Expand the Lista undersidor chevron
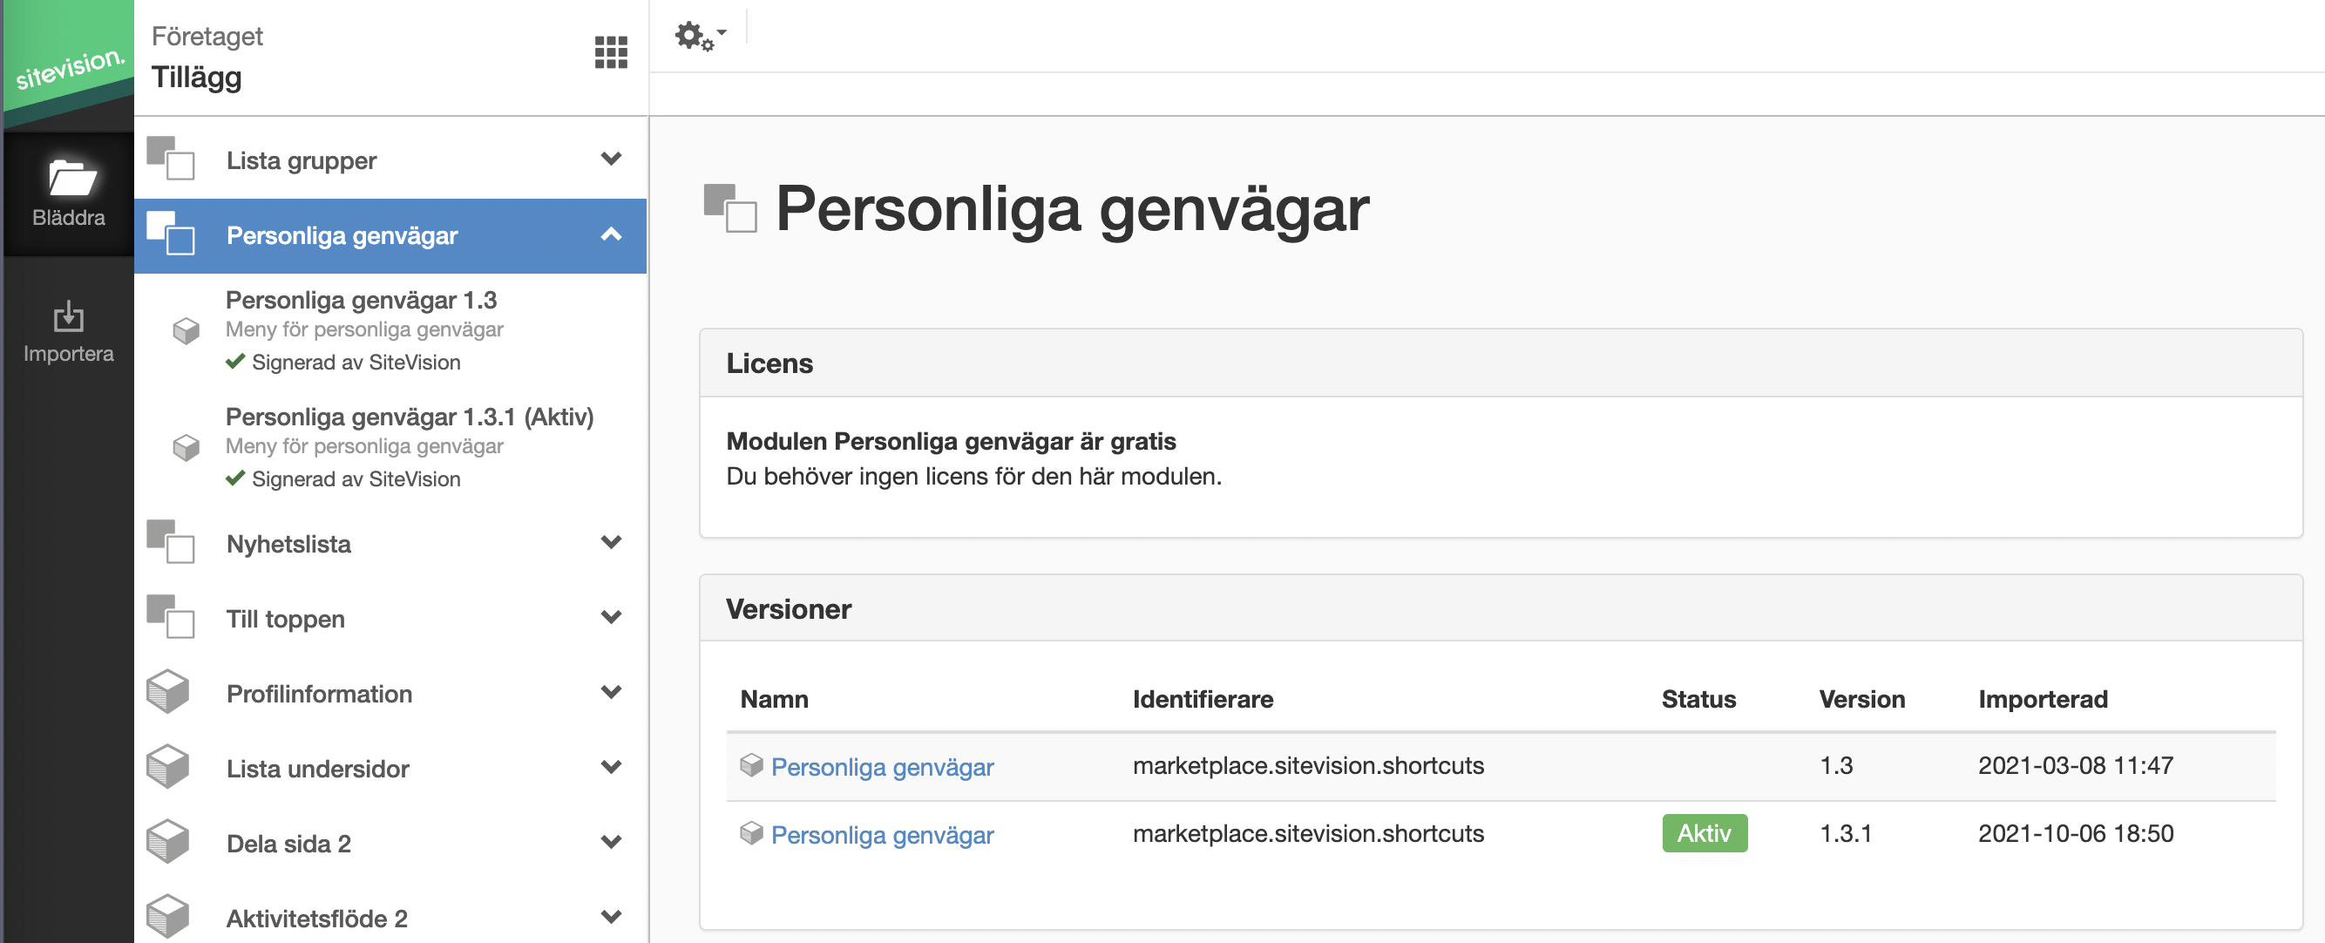 (x=611, y=767)
